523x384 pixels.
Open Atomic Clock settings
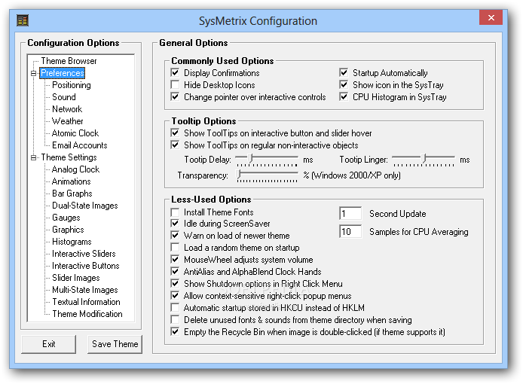75,133
